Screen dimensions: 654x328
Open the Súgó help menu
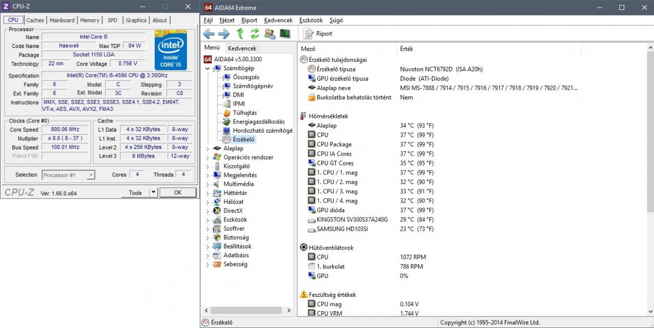pos(337,20)
